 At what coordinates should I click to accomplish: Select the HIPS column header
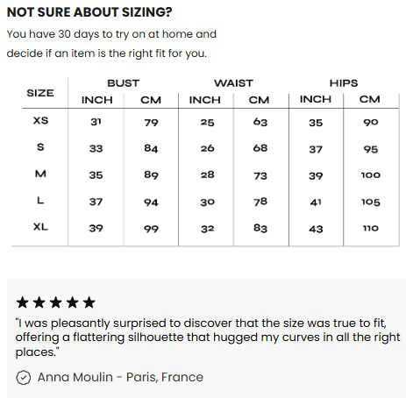[x=344, y=83]
